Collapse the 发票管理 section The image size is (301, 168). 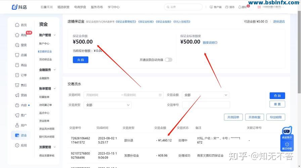[55, 147]
